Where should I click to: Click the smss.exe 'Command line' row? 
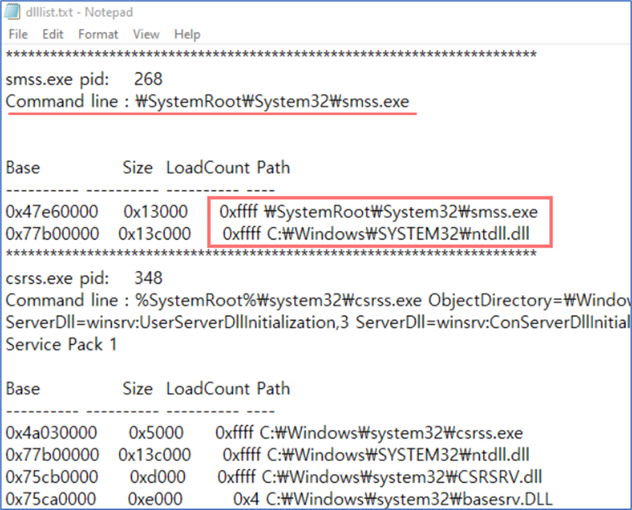tap(207, 101)
